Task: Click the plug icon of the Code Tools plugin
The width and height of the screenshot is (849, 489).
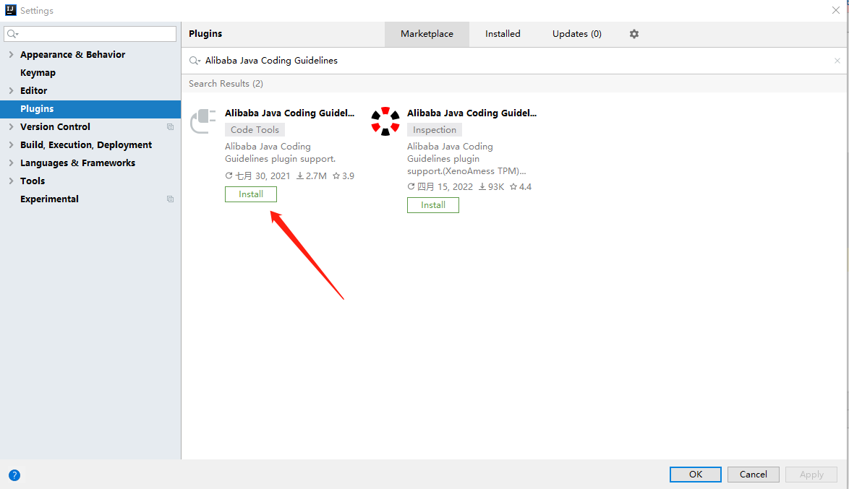Action: (x=203, y=121)
